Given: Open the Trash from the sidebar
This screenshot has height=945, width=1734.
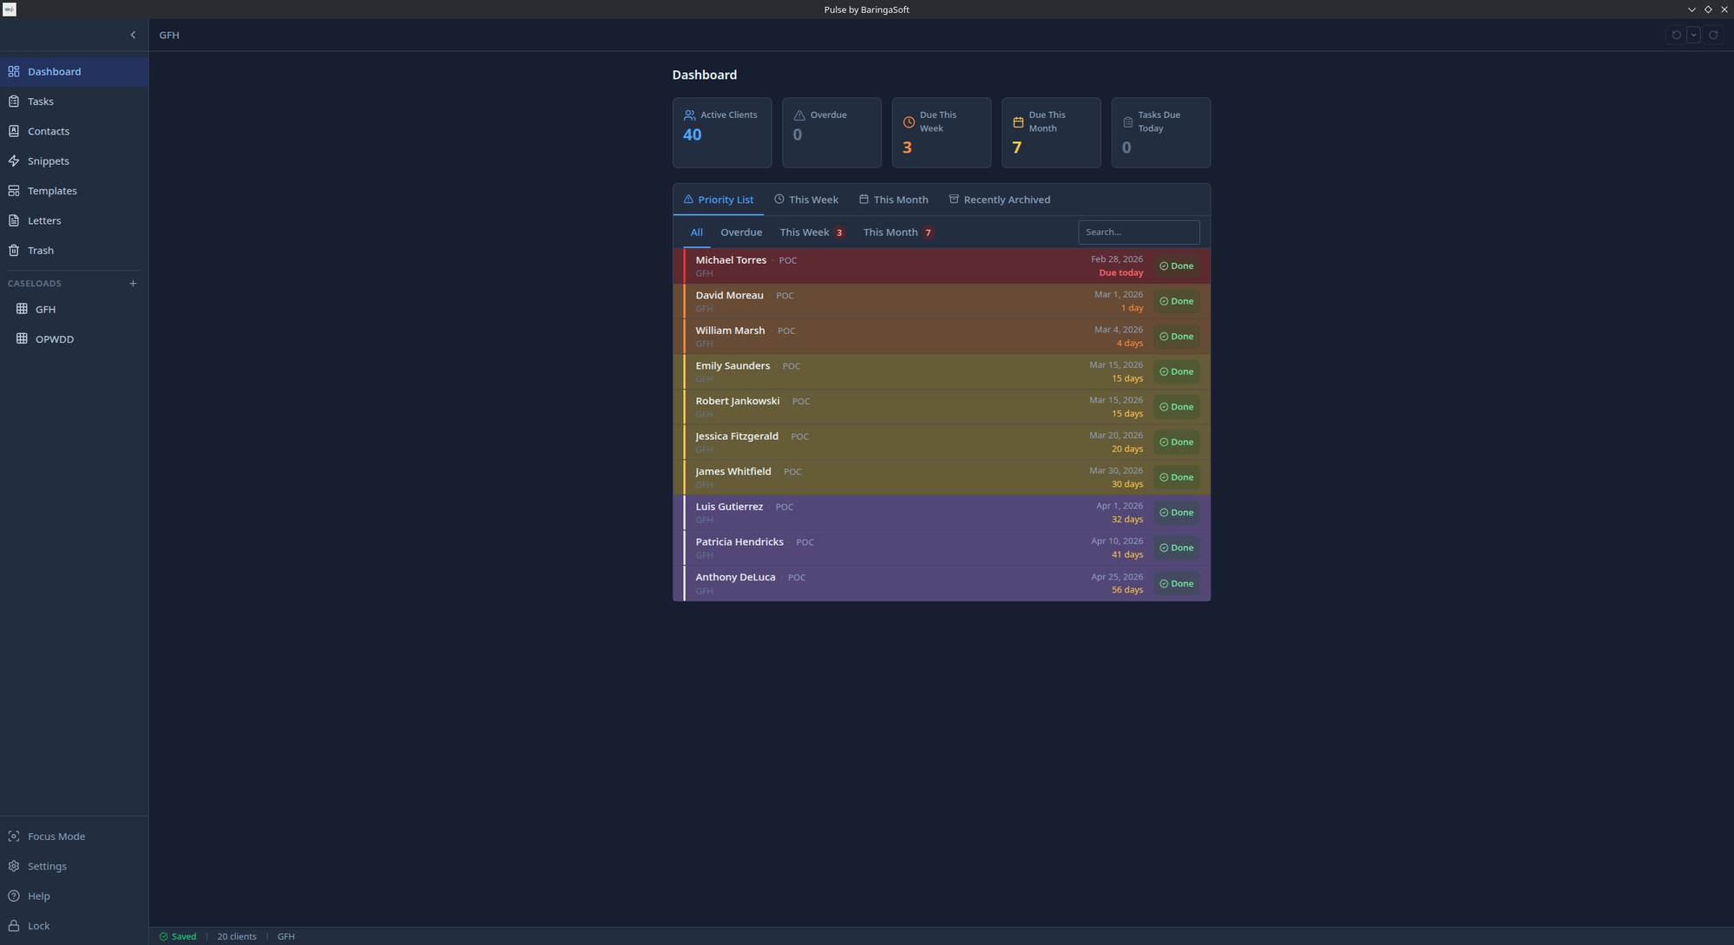Looking at the screenshot, I should point(41,250).
